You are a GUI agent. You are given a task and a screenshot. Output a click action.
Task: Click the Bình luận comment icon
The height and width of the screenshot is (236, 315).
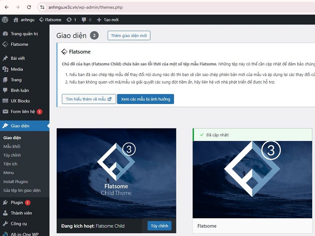(5, 91)
